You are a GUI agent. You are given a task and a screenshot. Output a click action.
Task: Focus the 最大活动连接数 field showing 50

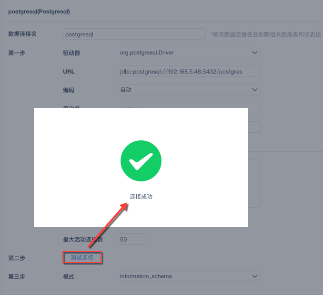coord(132,239)
